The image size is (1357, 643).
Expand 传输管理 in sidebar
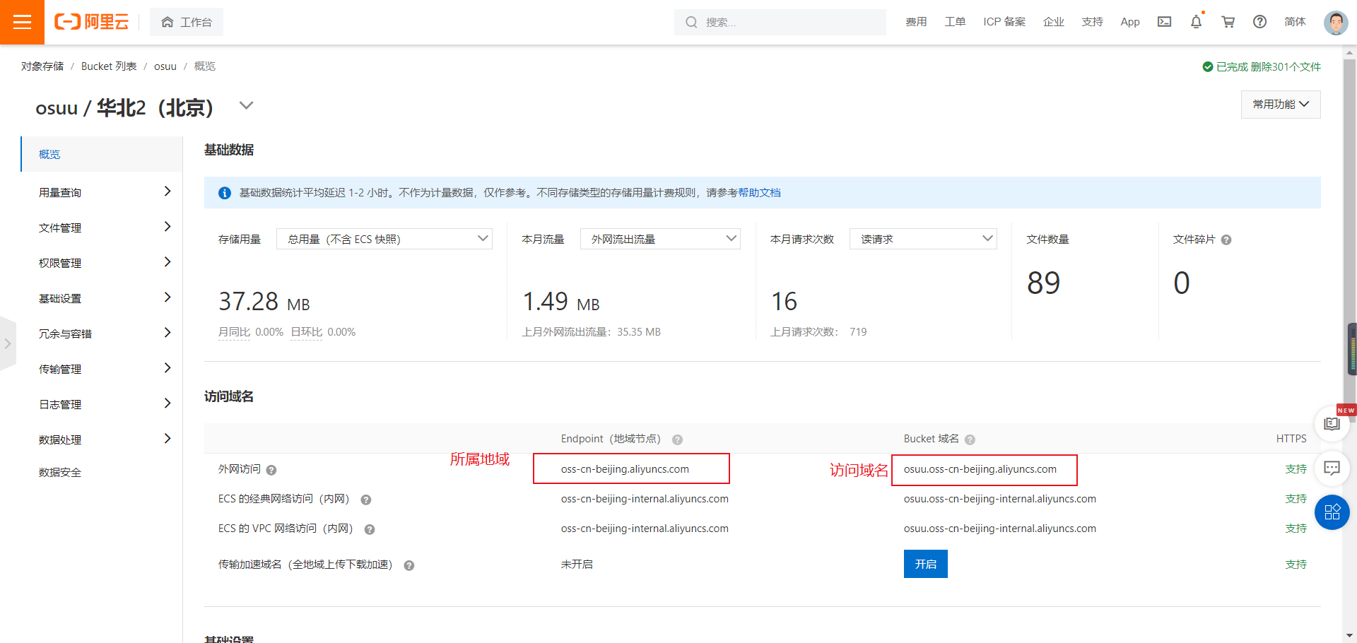102,369
